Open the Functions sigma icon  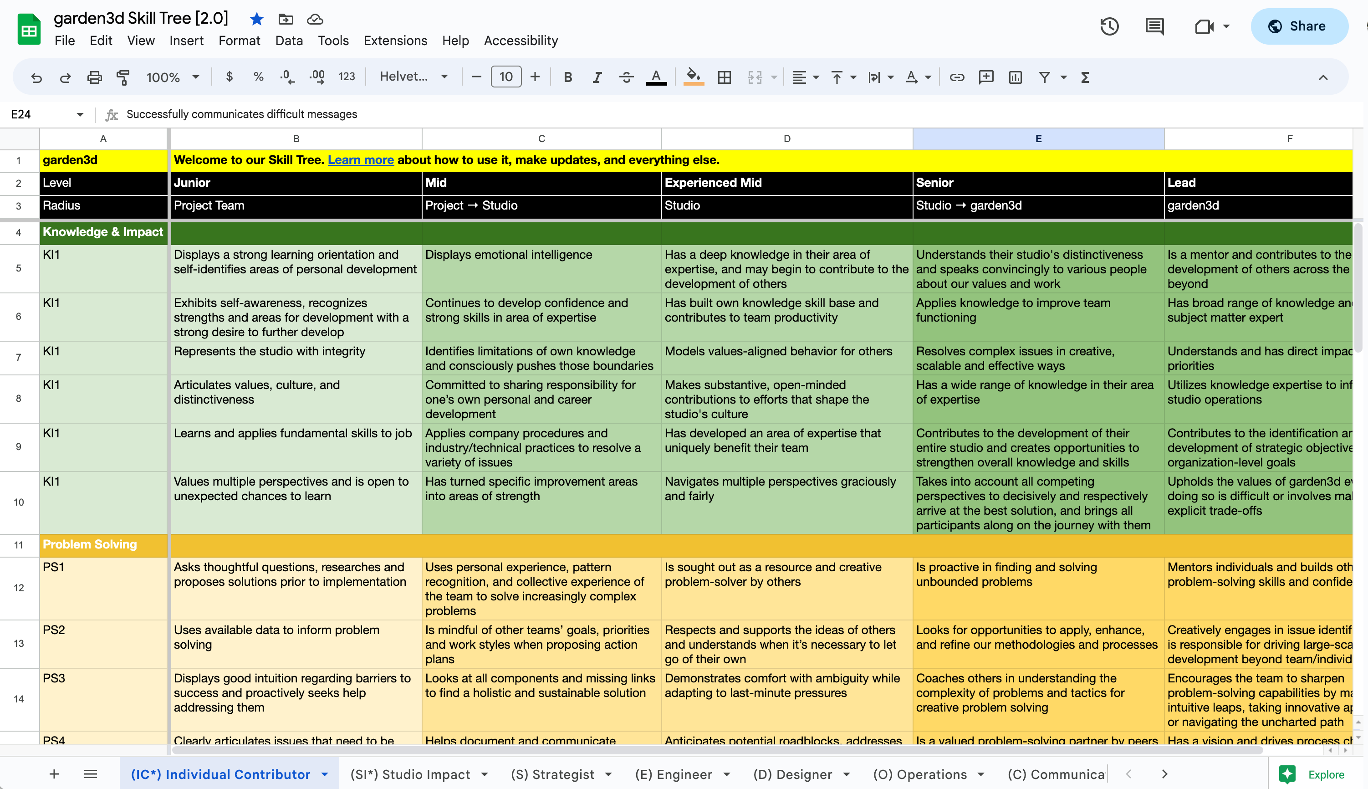tap(1085, 77)
